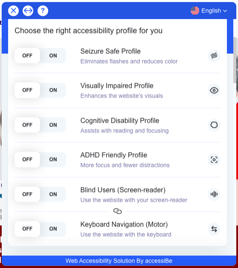Screen dimensions: 238x268
Task: Click the Blind Users sound wave icon
Action: coord(214,194)
